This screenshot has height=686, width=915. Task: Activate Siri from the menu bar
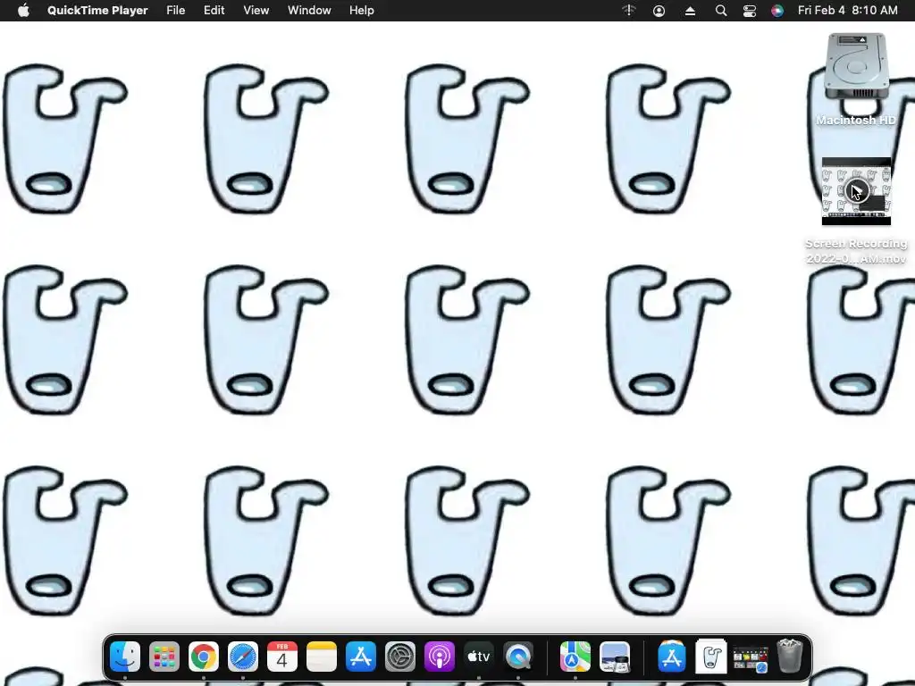(x=777, y=11)
